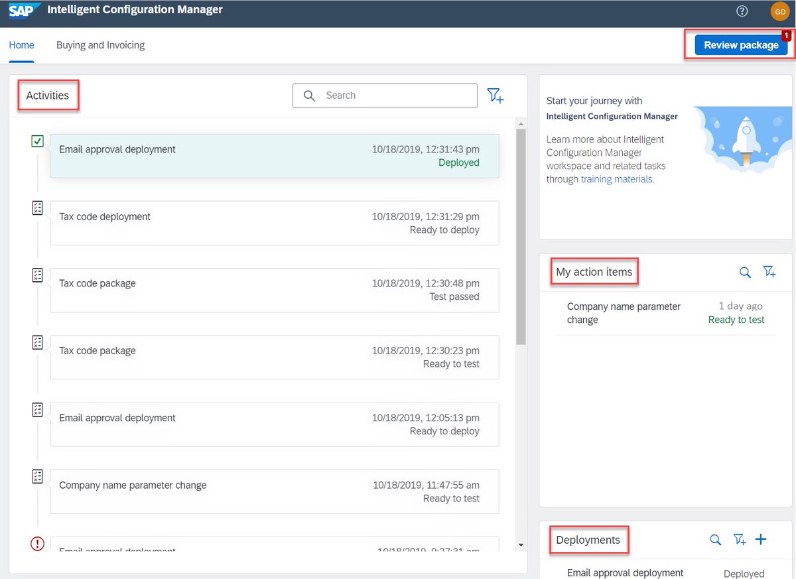Focus the Activities Search field
The image size is (796, 579).
385,96
